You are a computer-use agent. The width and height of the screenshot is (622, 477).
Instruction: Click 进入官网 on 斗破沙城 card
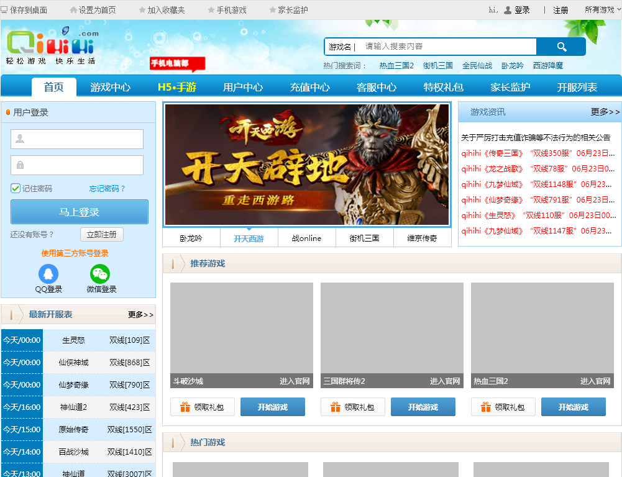click(295, 381)
